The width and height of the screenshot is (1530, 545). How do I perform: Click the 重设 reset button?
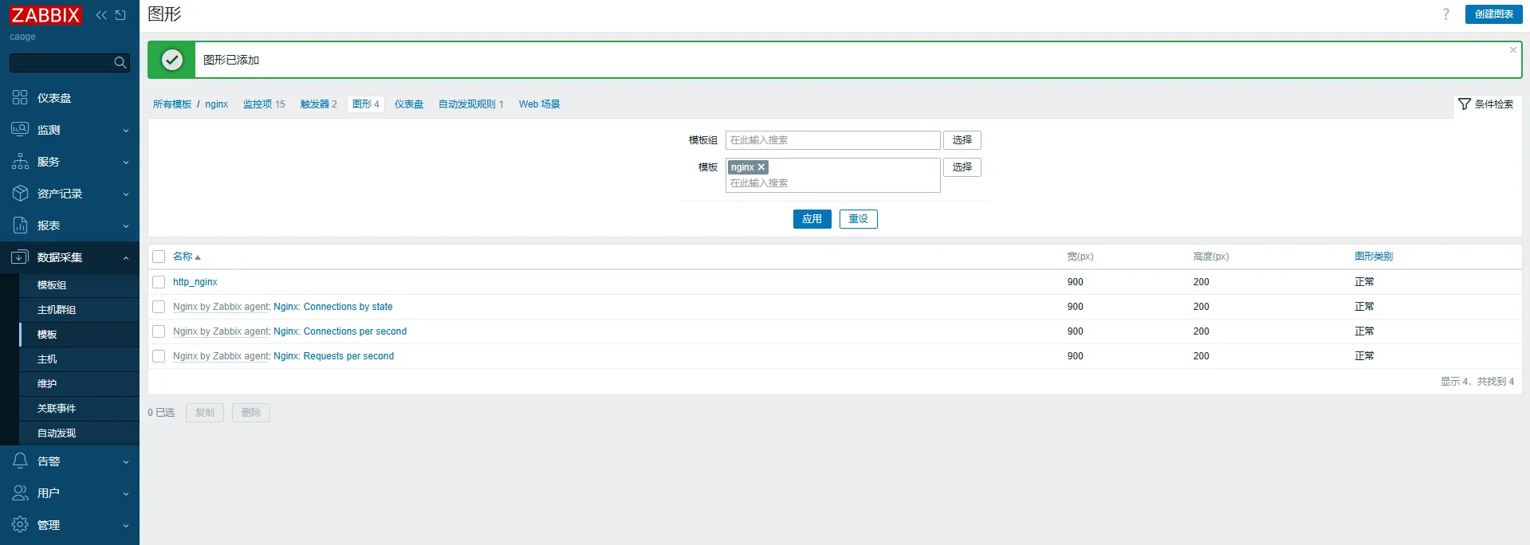[x=858, y=219]
